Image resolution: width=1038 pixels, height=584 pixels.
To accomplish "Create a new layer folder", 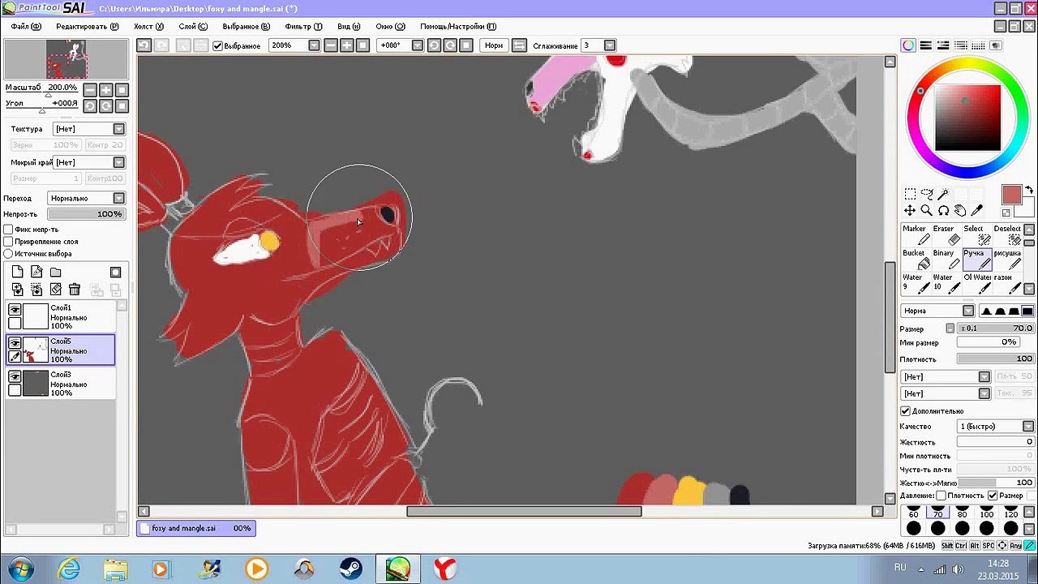I will point(56,272).
